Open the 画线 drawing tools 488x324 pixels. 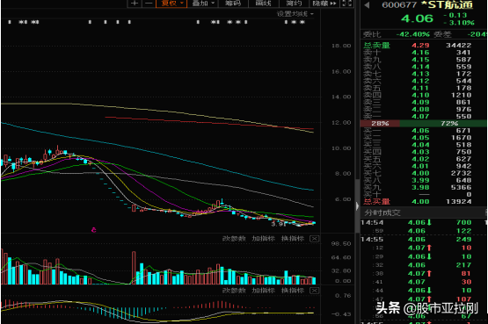pos(263,4)
